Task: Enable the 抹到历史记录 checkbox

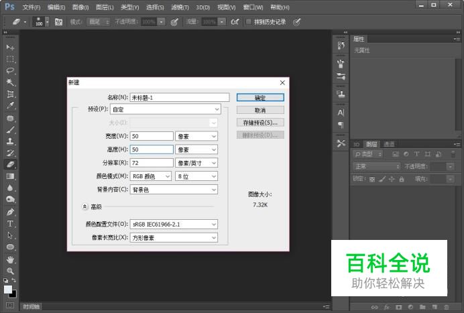Action: (249, 21)
